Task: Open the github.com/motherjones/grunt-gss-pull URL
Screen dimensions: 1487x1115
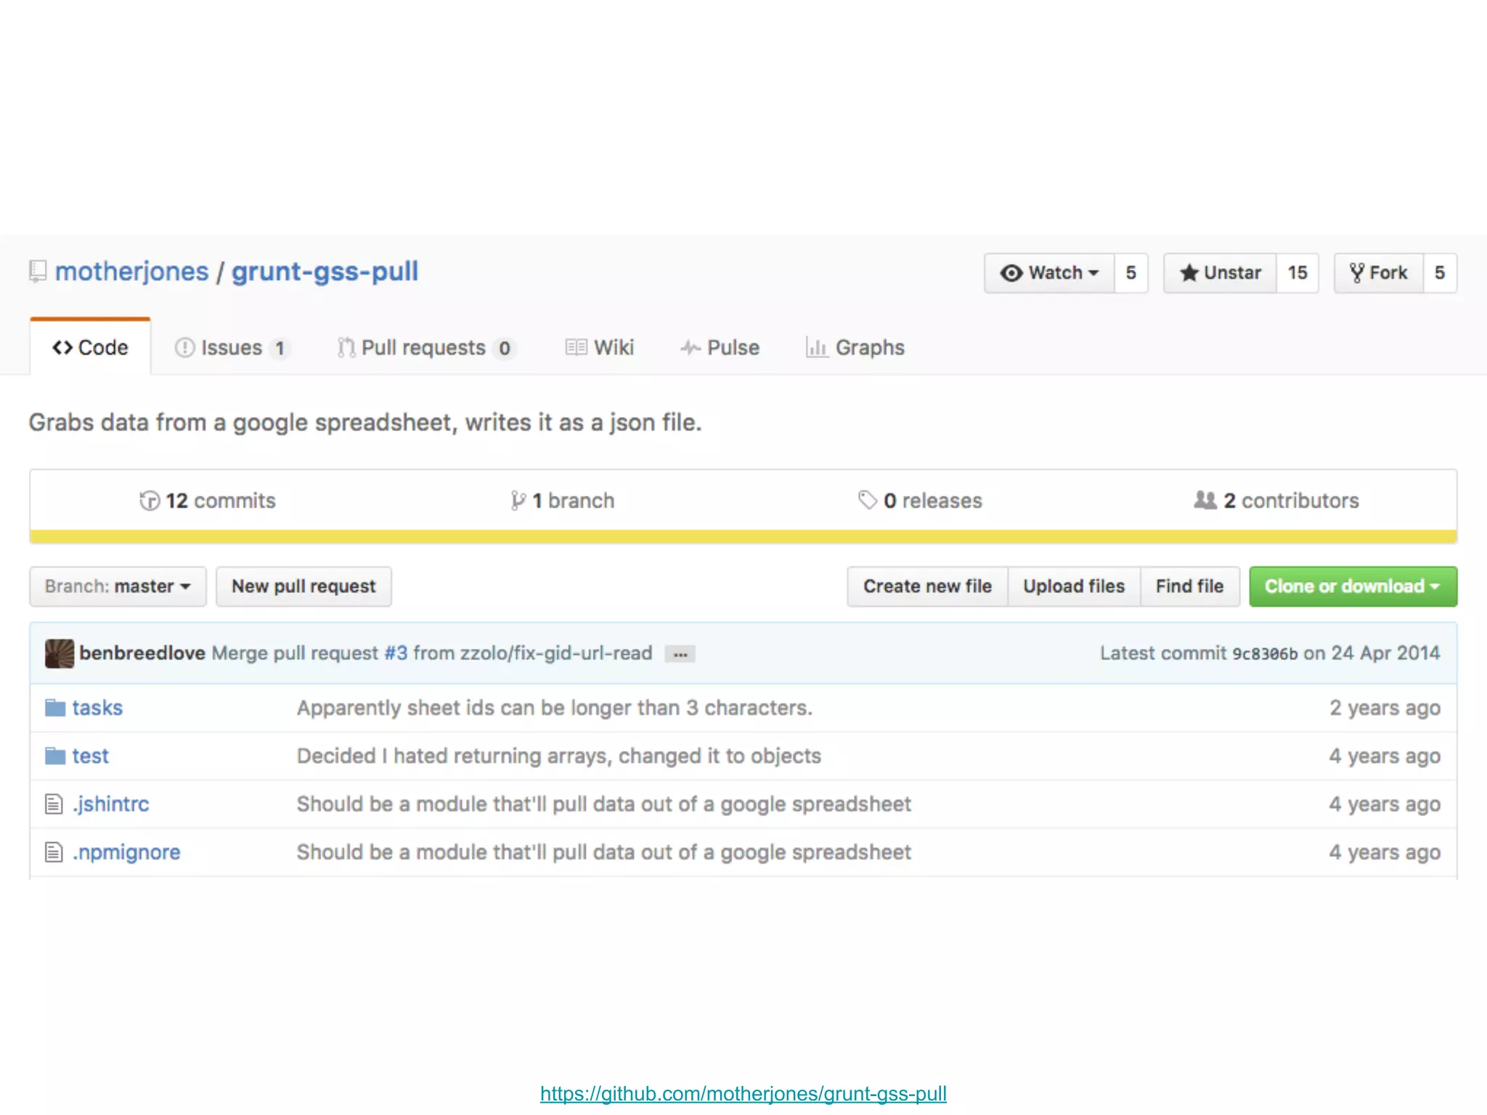Action: [743, 1093]
